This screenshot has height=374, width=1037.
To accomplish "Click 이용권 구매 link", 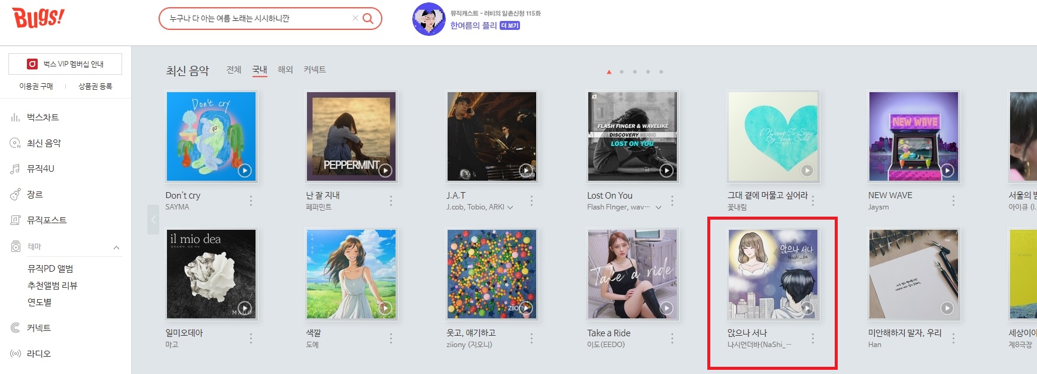I will point(36,86).
